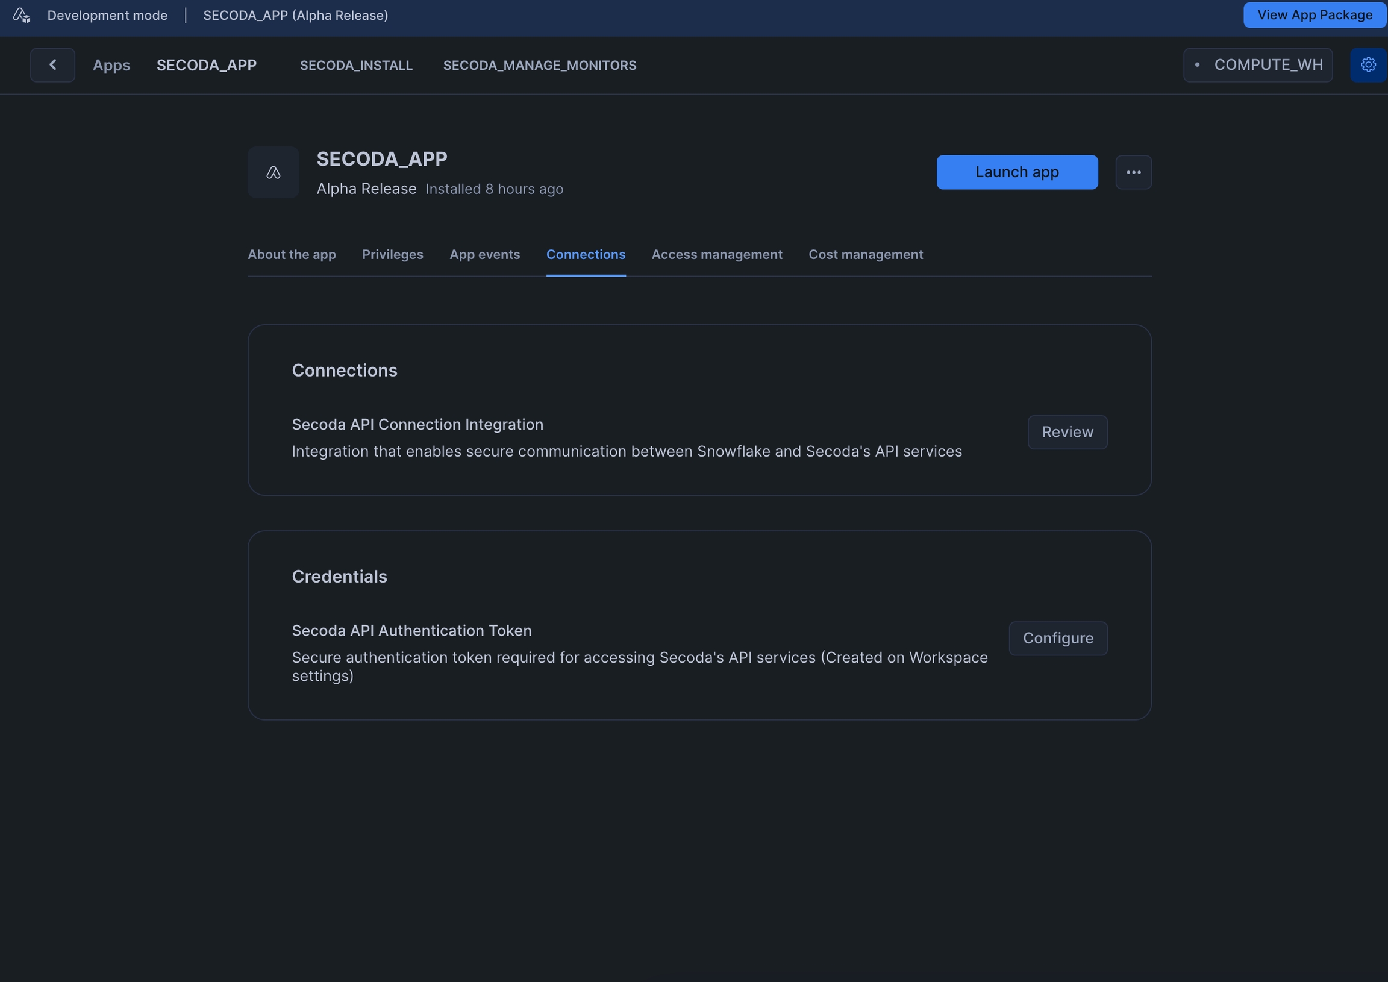Open the SECODA_MANAGE_MONITORS page link
This screenshot has height=982, width=1388.
[539, 65]
